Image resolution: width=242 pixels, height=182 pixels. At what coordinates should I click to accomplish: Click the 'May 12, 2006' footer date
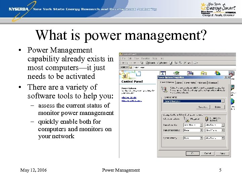[x=33, y=170]
